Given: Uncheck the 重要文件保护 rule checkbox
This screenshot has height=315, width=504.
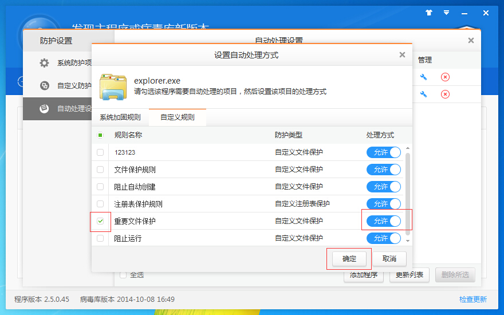Looking at the screenshot, I should pos(100,221).
